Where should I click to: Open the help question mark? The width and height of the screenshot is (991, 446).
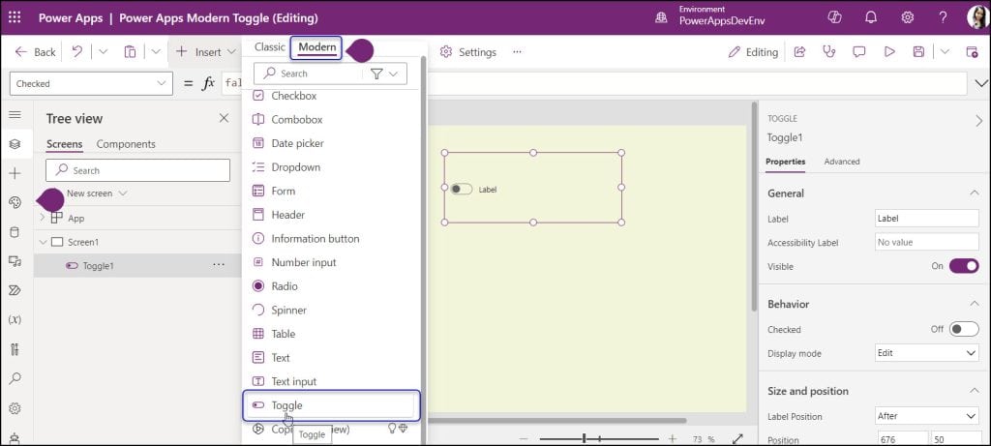pos(943,17)
